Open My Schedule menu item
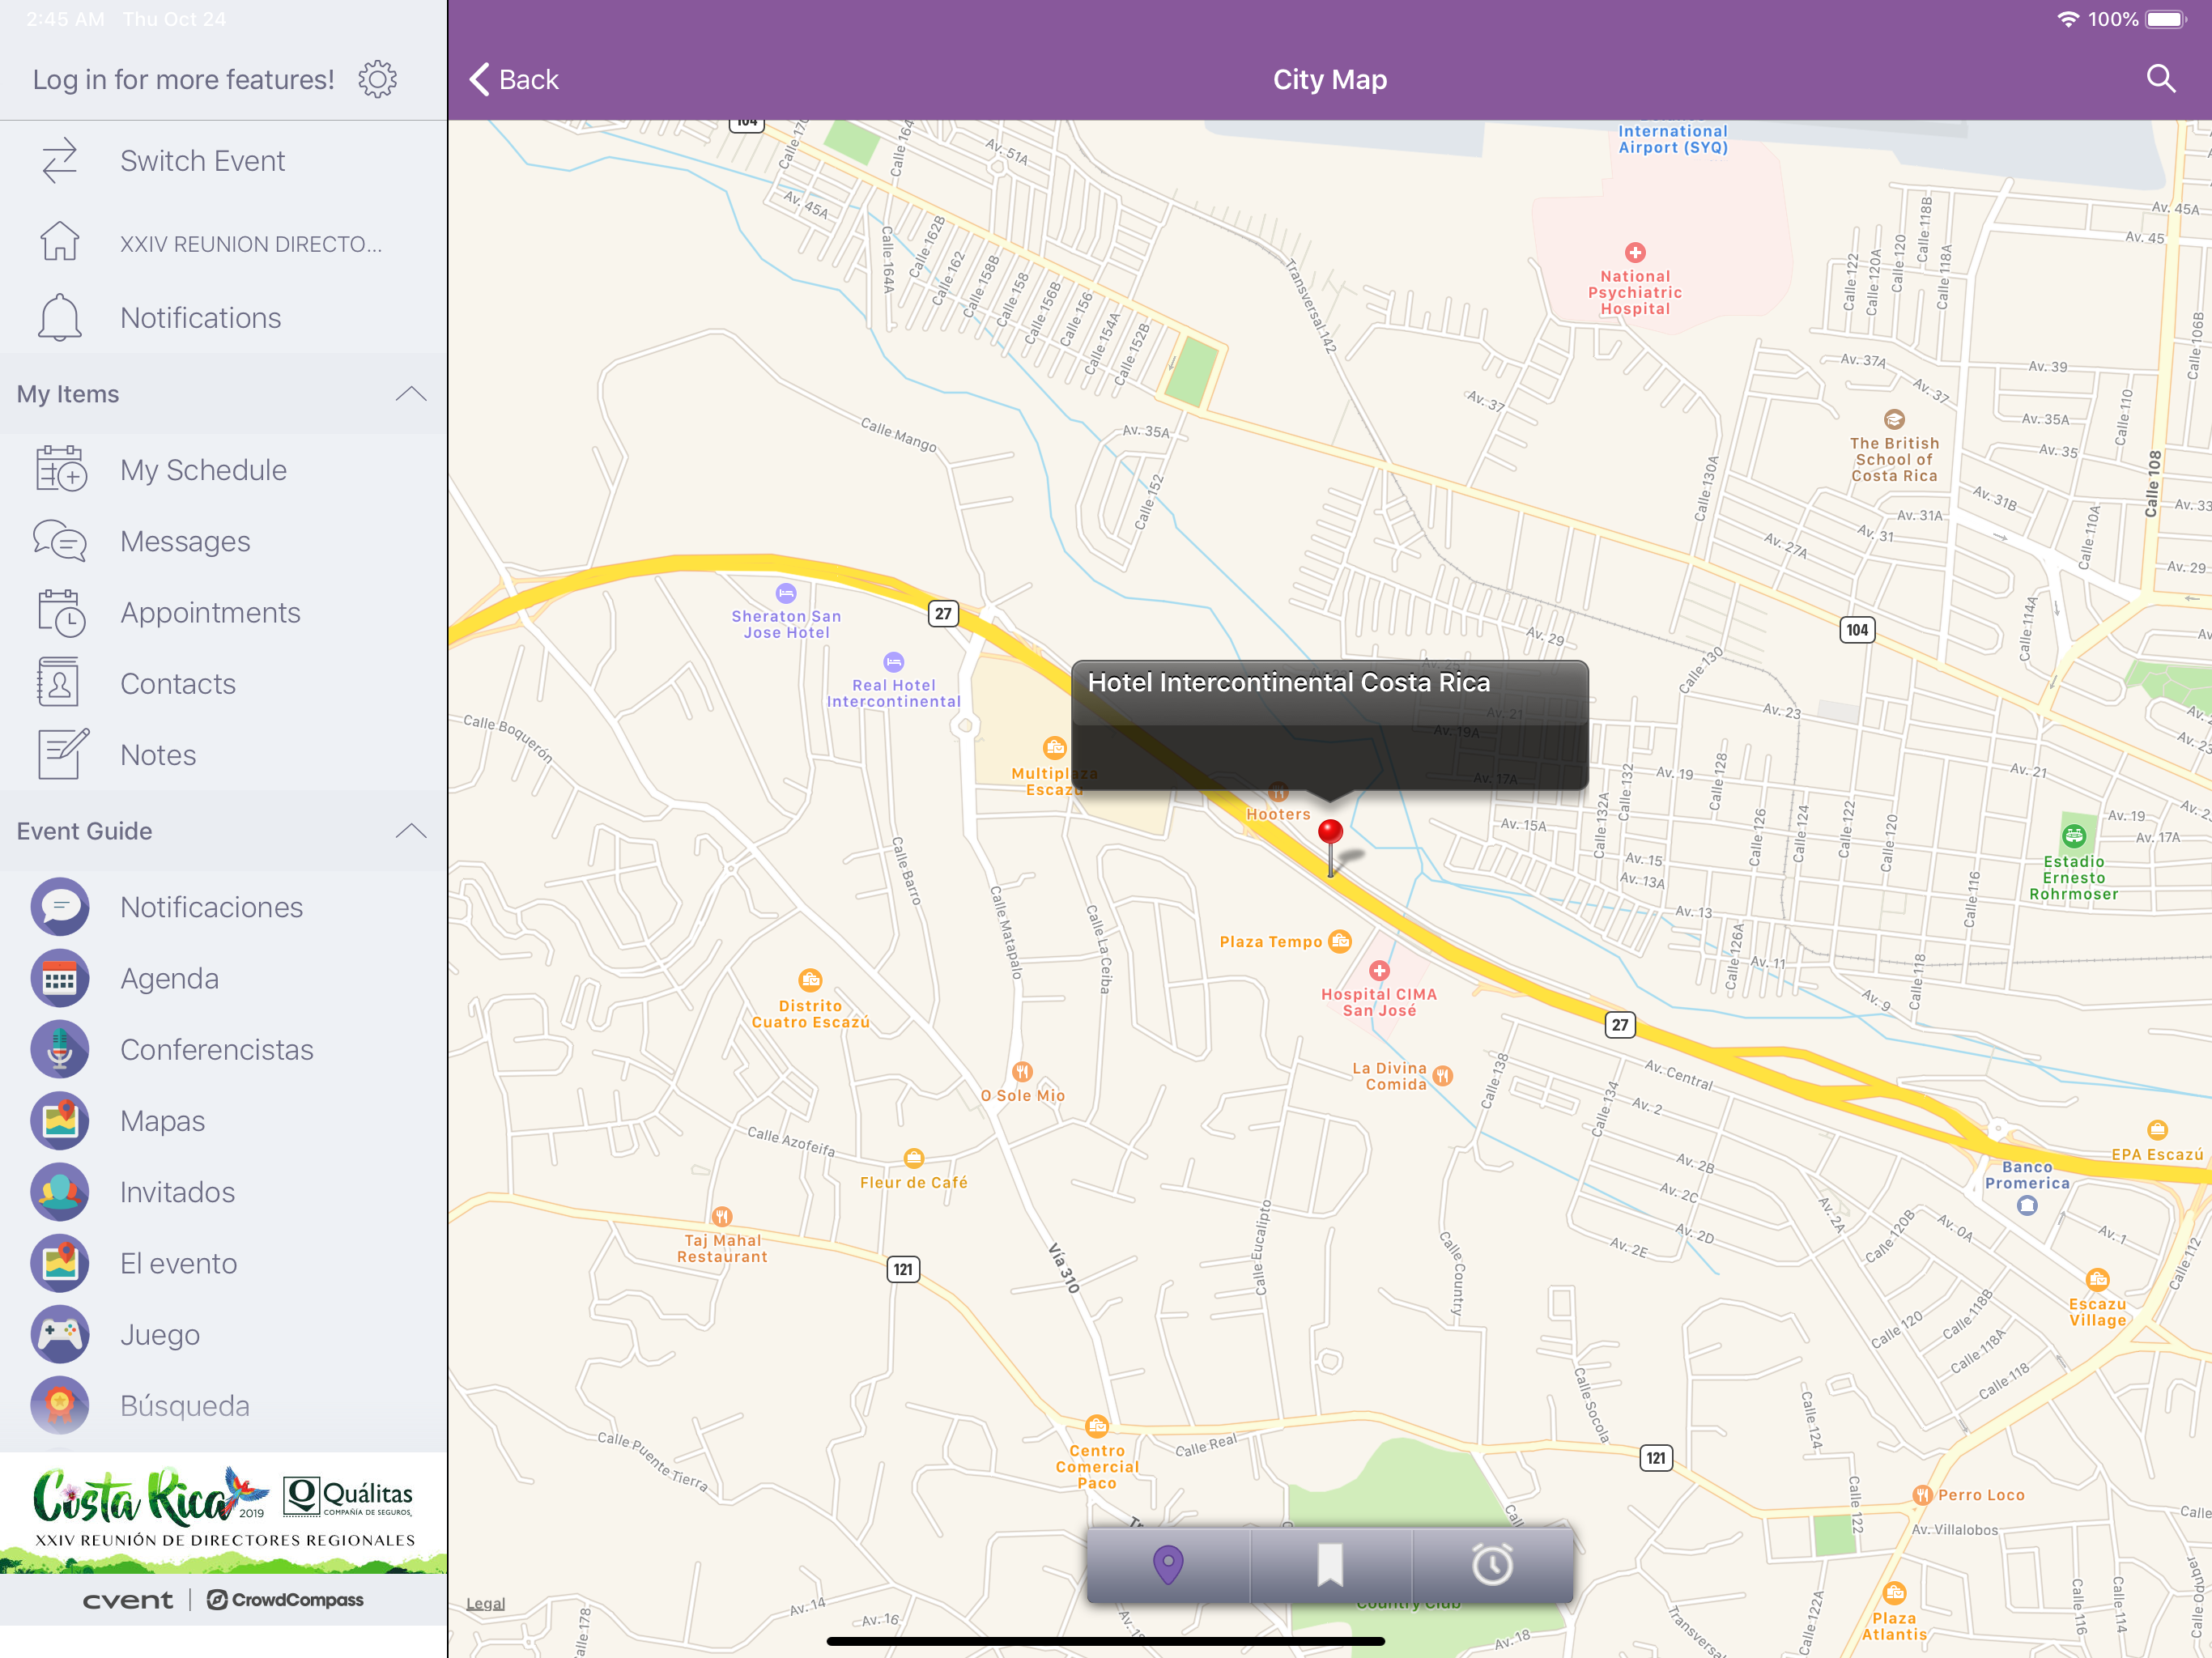Viewport: 2212px width, 1658px height. click(223, 469)
